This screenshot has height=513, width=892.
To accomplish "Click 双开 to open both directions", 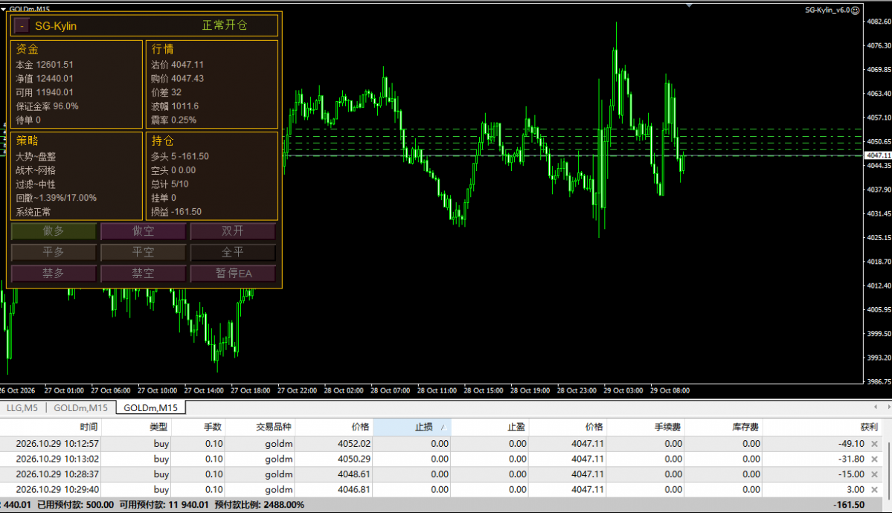I will pyautogui.click(x=234, y=231).
